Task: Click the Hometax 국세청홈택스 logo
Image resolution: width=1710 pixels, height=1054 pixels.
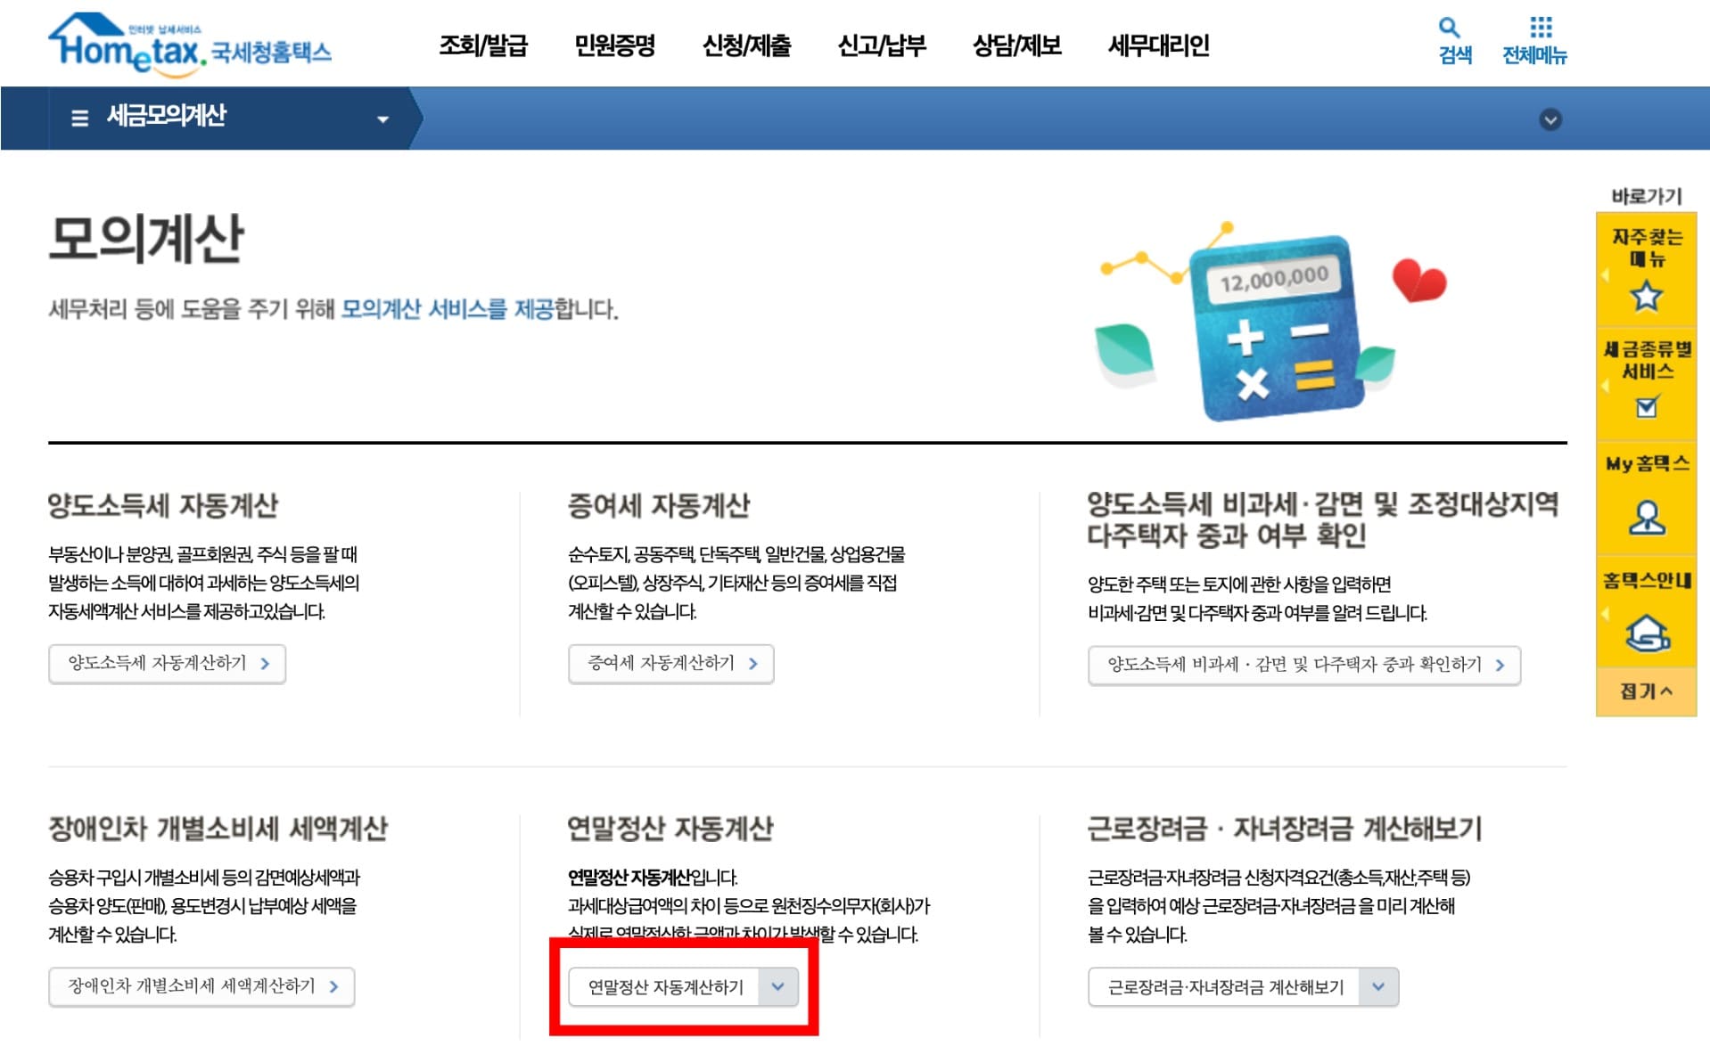Action: click(x=193, y=43)
